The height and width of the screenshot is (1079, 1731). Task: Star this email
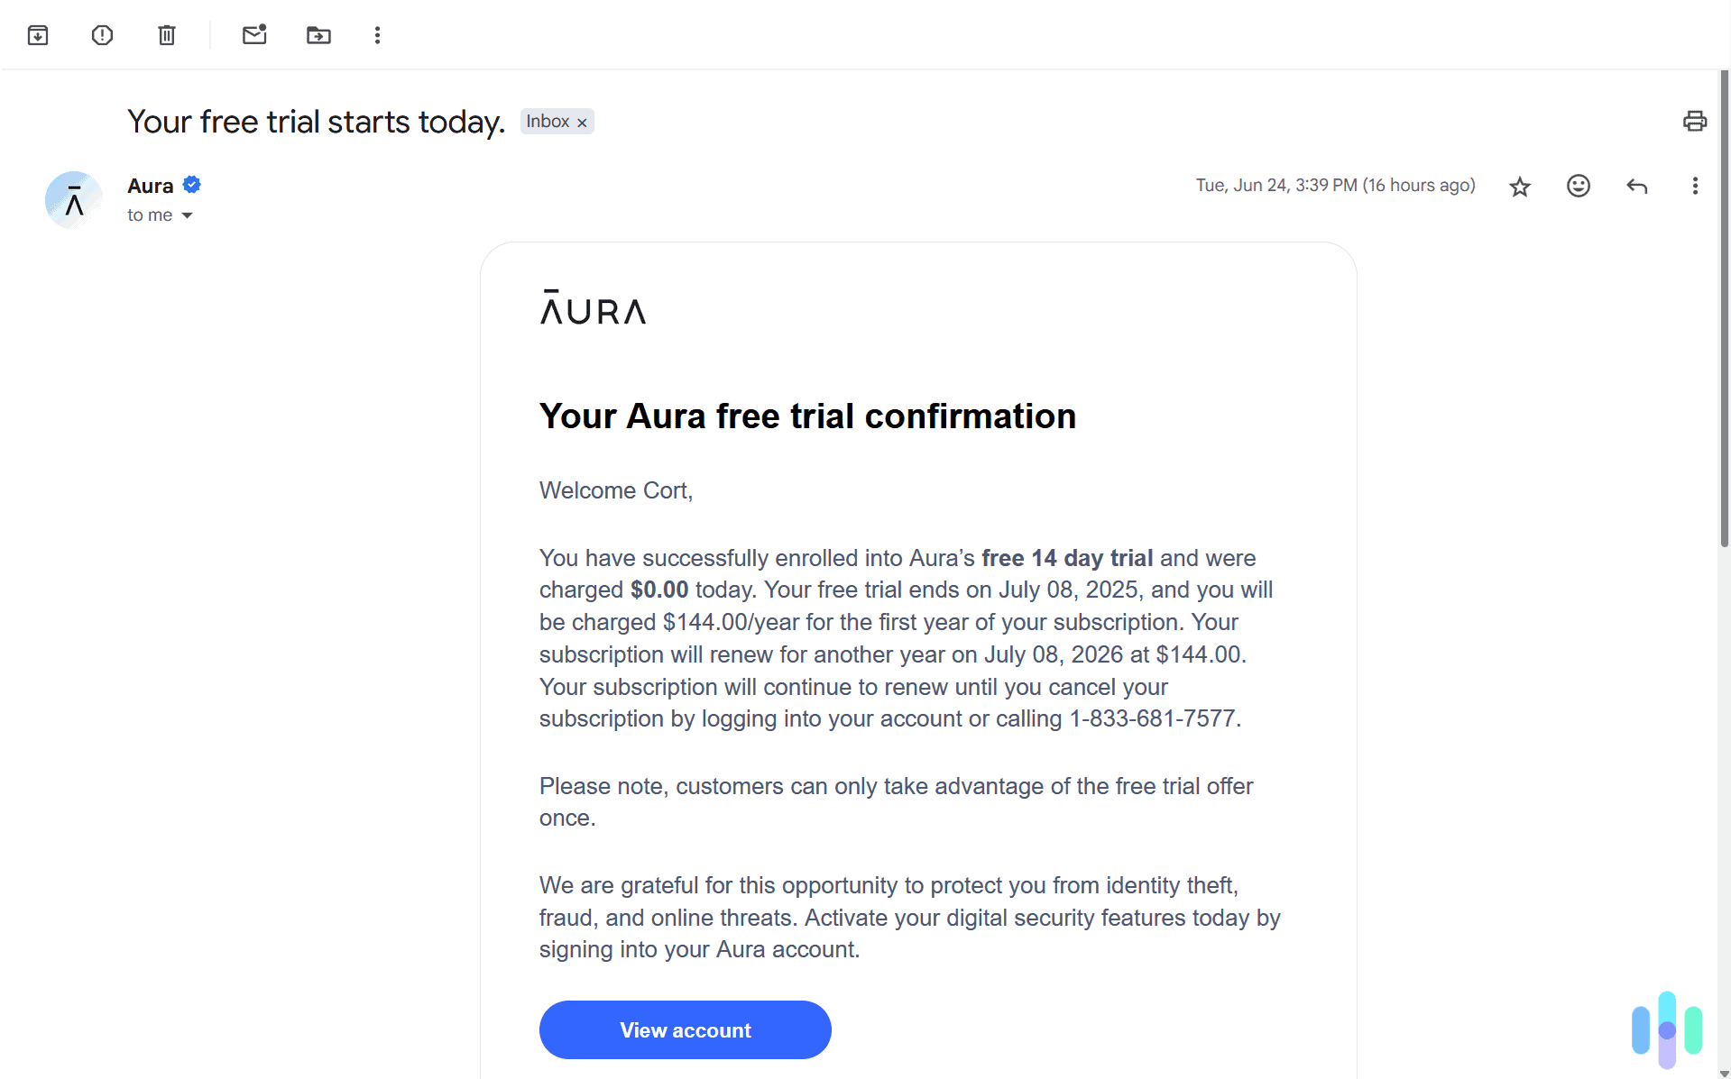click(x=1519, y=186)
